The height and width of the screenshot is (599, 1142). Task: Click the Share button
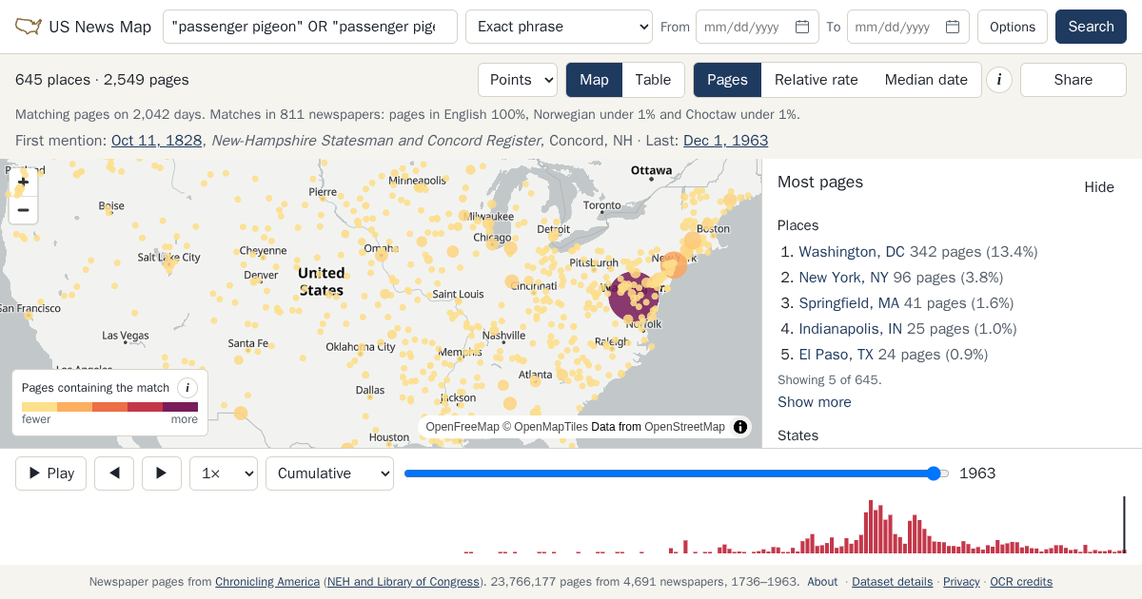(1073, 80)
